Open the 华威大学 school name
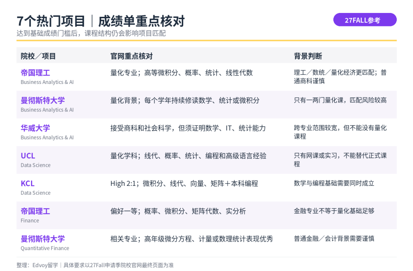 [x=35, y=128]
